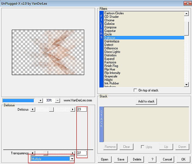
Task: Click Defocus slider left arrow
Action: point(33,109)
